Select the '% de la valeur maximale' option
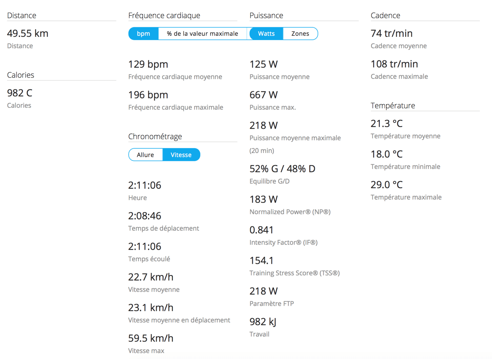Image resolution: width=492 pixels, height=359 pixels. 202,34
